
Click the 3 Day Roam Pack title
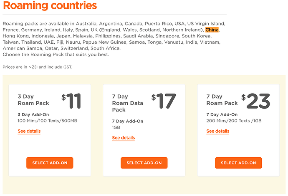pos(33,100)
